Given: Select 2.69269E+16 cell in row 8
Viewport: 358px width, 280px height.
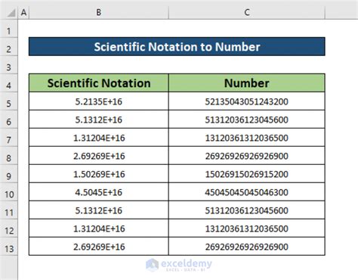Looking at the screenshot, I should [x=99, y=156].
